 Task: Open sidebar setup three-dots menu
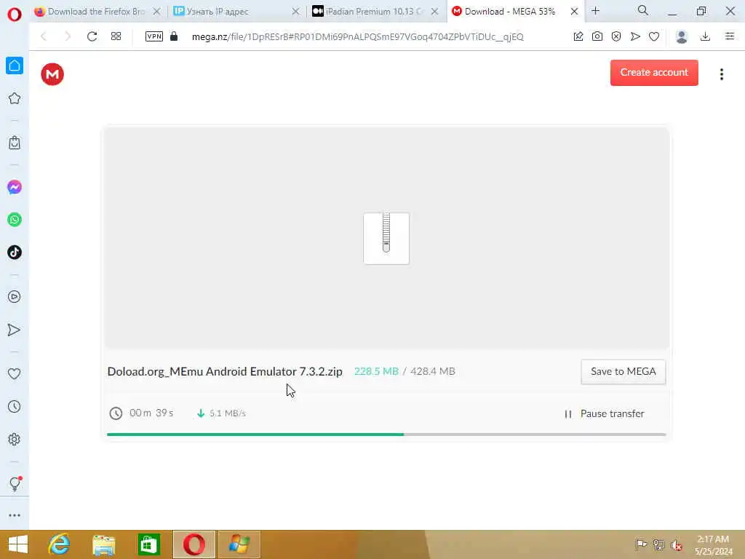tap(15, 515)
